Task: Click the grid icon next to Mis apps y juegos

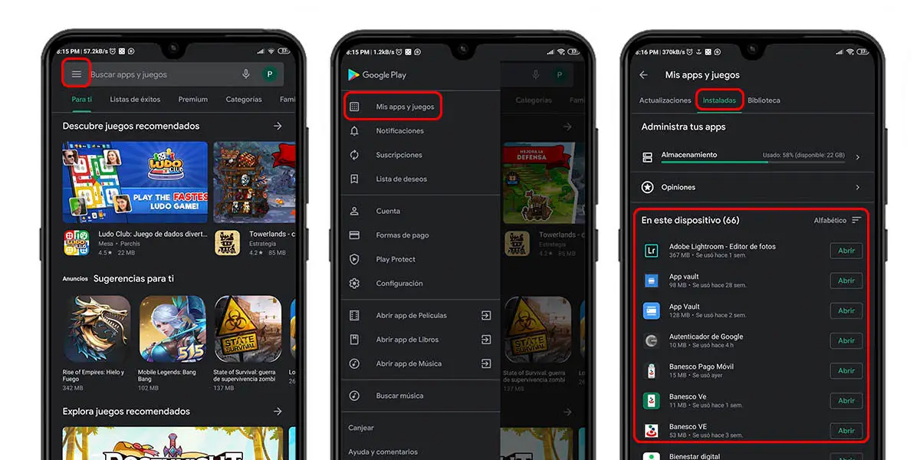Action: click(354, 107)
